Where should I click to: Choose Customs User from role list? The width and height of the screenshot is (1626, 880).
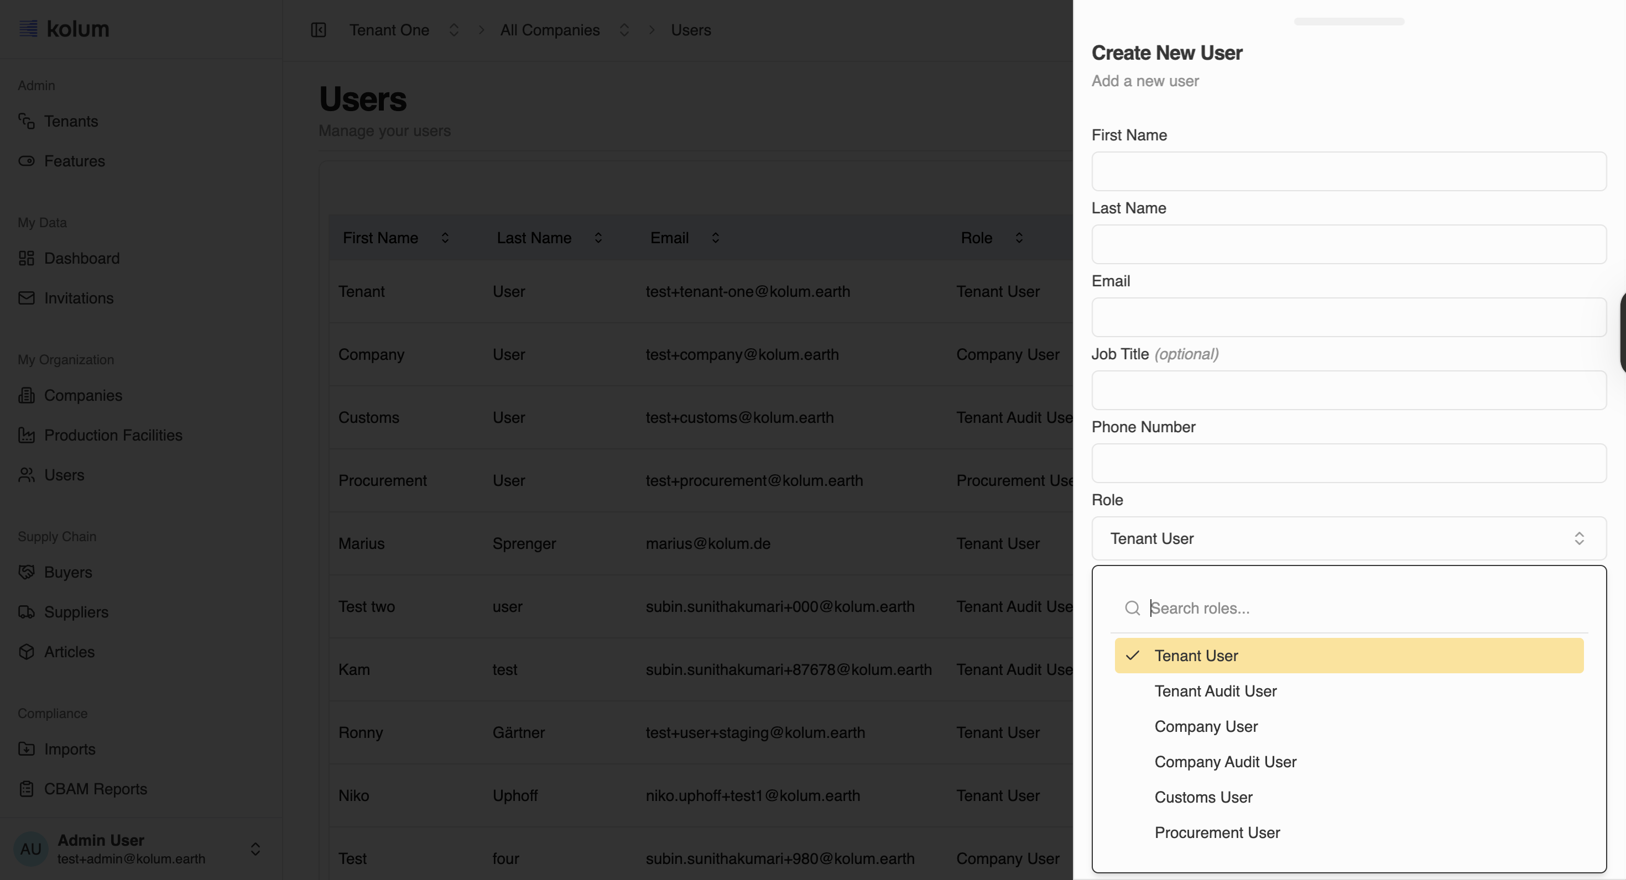(1203, 797)
